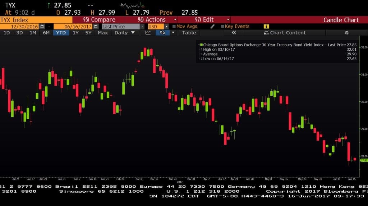Screen dimensions: 368x206
Task: Select the 1M range tab
Action: point(33,33)
